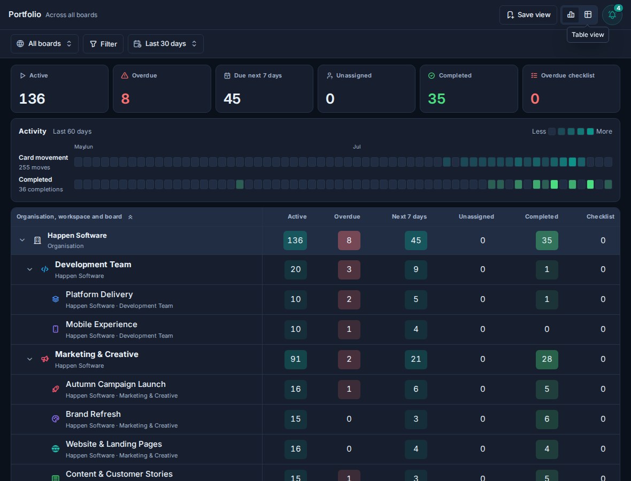Click the Happen Software building icon
631x481 pixels.
tap(37, 241)
